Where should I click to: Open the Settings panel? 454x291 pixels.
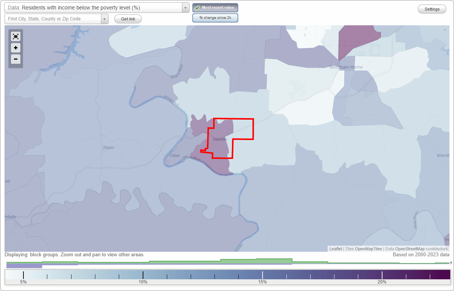432,9
